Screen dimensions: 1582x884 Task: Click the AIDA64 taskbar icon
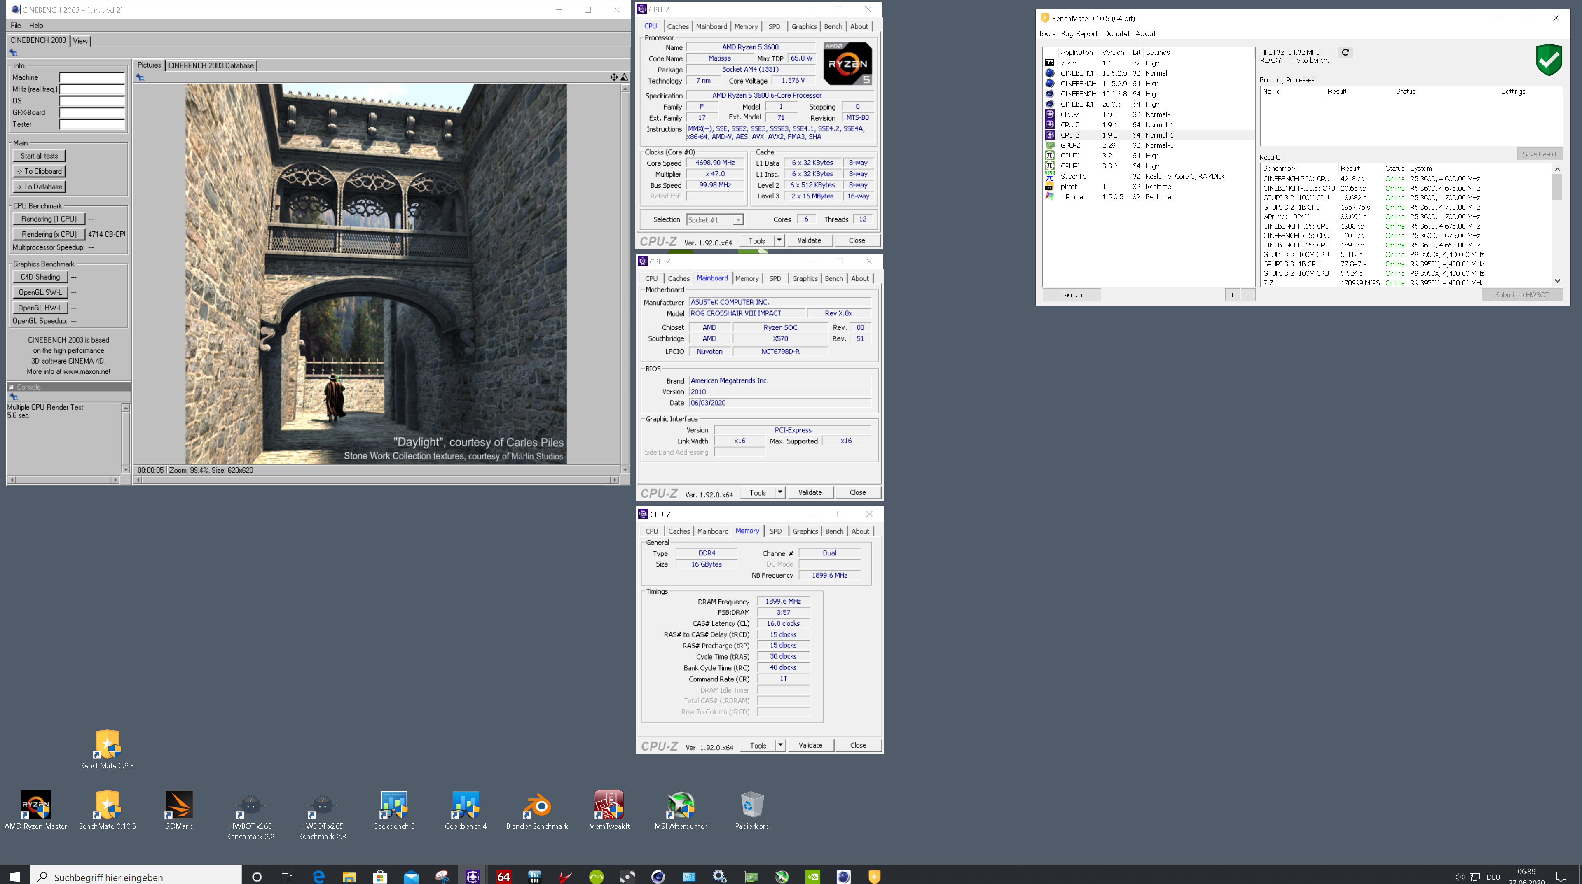(503, 876)
